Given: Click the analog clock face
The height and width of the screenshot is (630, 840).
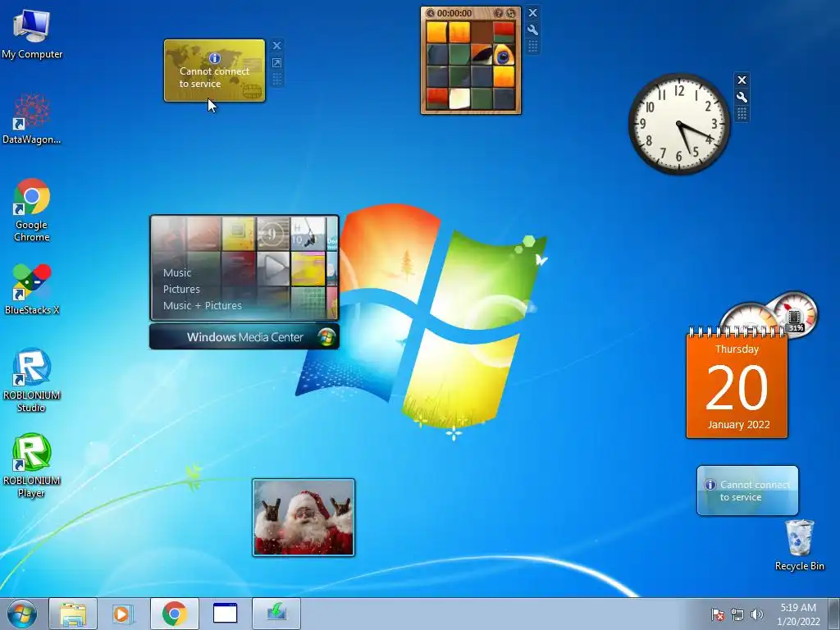Looking at the screenshot, I should (678, 125).
